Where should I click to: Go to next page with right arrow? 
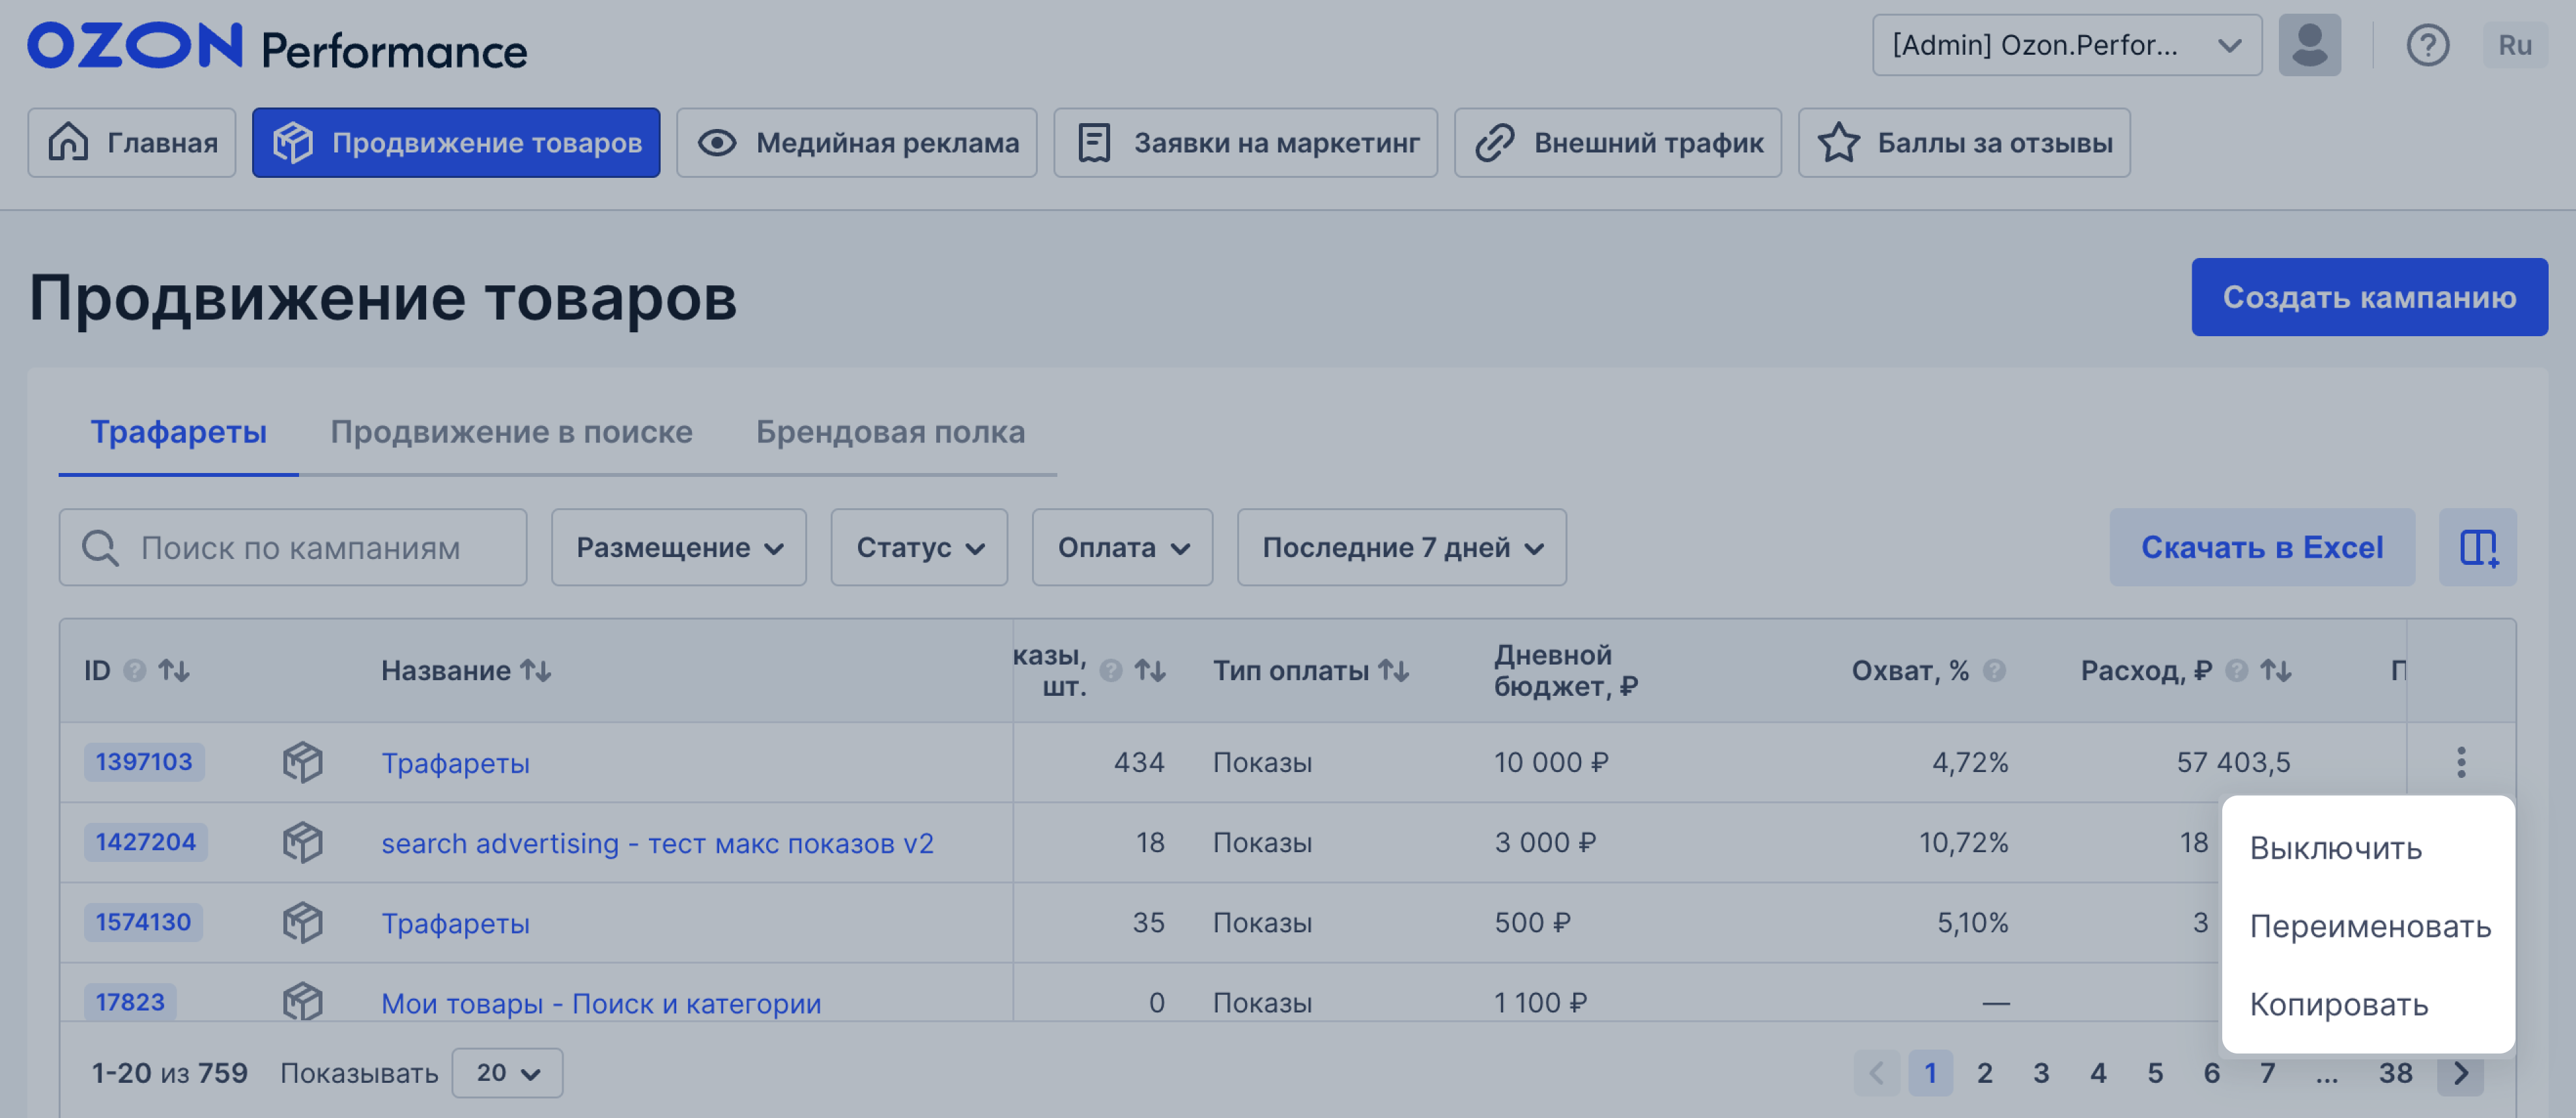tap(2460, 1073)
